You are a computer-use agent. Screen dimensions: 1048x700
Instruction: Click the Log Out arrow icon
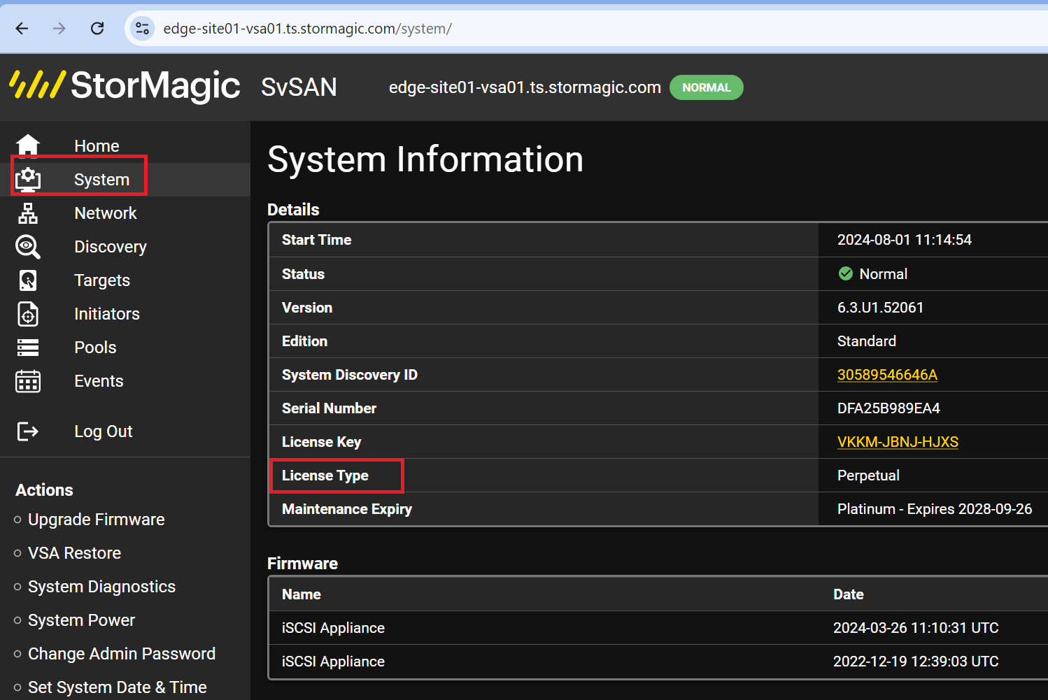pyautogui.click(x=28, y=431)
